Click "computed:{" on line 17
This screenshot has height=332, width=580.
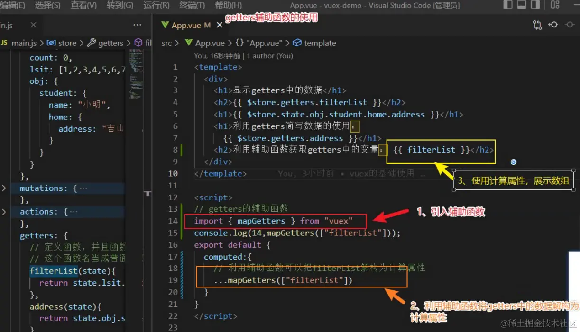(x=228, y=257)
